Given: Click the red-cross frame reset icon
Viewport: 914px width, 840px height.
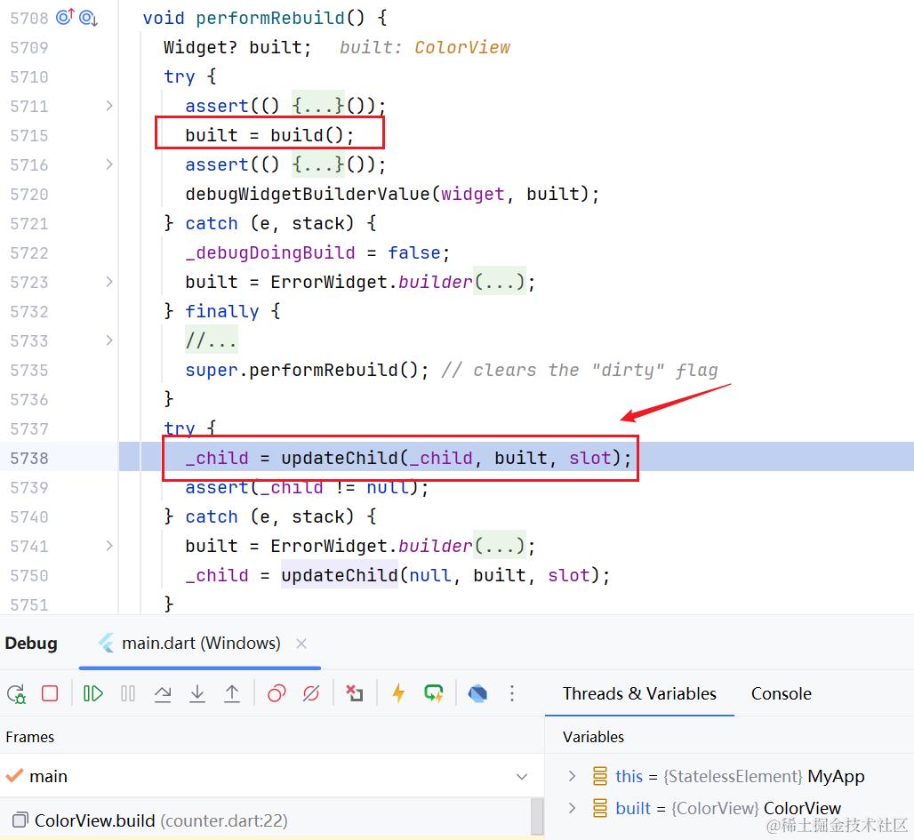Looking at the screenshot, I should [355, 693].
